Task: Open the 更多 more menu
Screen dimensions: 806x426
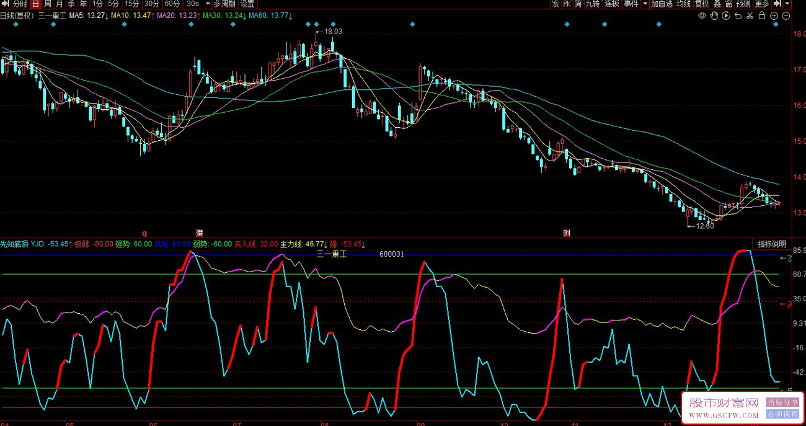Action: point(762,4)
